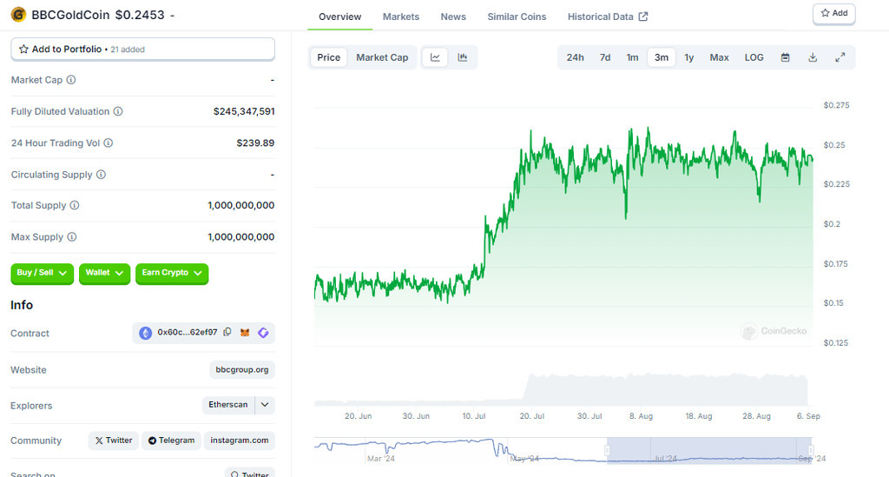
Task: Expand the Explorers dropdown arrow
Action: click(x=265, y=405)
